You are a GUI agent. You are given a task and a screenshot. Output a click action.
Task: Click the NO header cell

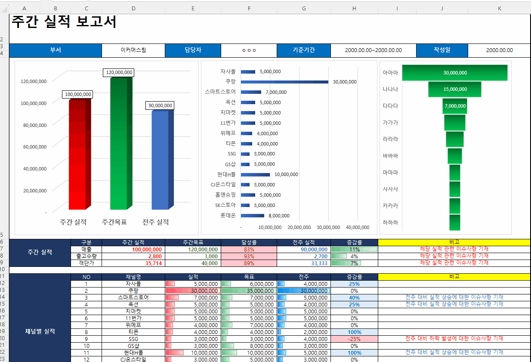[86, 277]
